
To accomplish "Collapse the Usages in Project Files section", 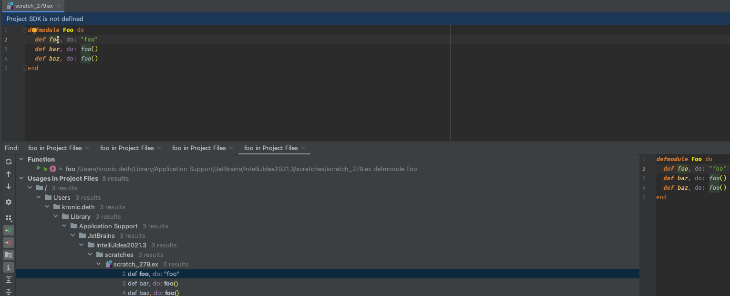I will click(21, 178).
